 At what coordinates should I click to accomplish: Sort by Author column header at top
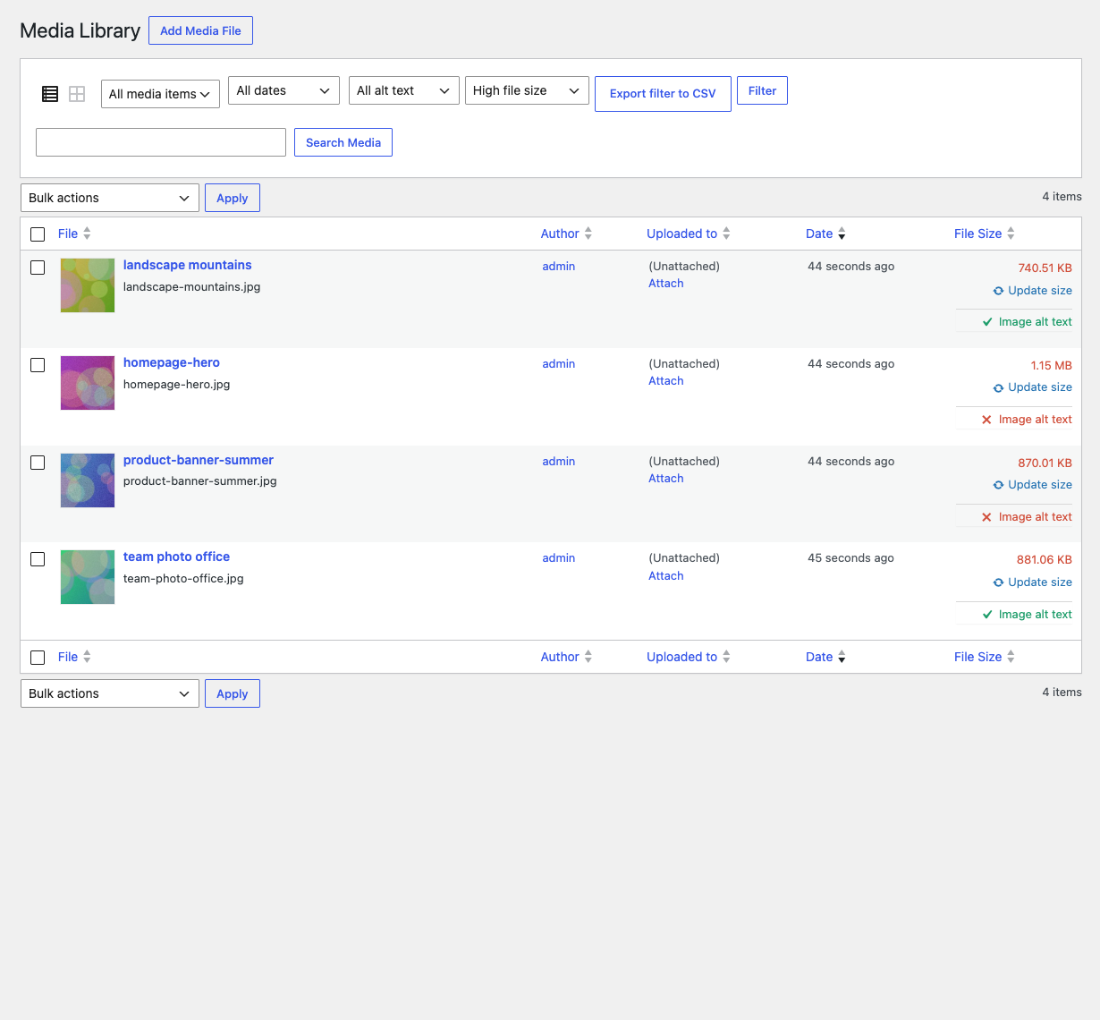560,234
